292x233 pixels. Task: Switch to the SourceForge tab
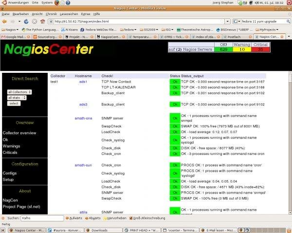pyautogui.click(x=48, y=37)
